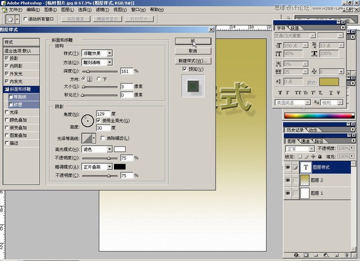
Task: Click the lock transparent pixels icon
Action: 300,156
